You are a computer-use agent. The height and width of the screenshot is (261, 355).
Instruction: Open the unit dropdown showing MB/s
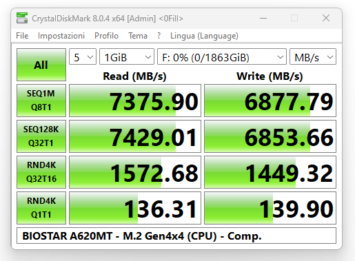point(313,56)
